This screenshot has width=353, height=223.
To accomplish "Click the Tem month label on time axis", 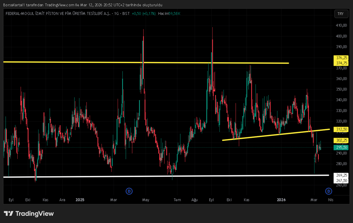I will pos(177,200).
